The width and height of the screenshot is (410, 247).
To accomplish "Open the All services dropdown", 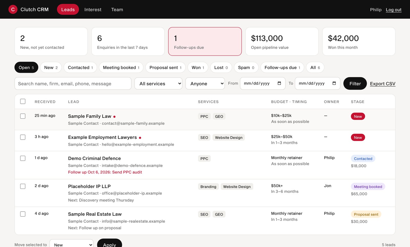I will pyautogui.click(x=158, y=84).
